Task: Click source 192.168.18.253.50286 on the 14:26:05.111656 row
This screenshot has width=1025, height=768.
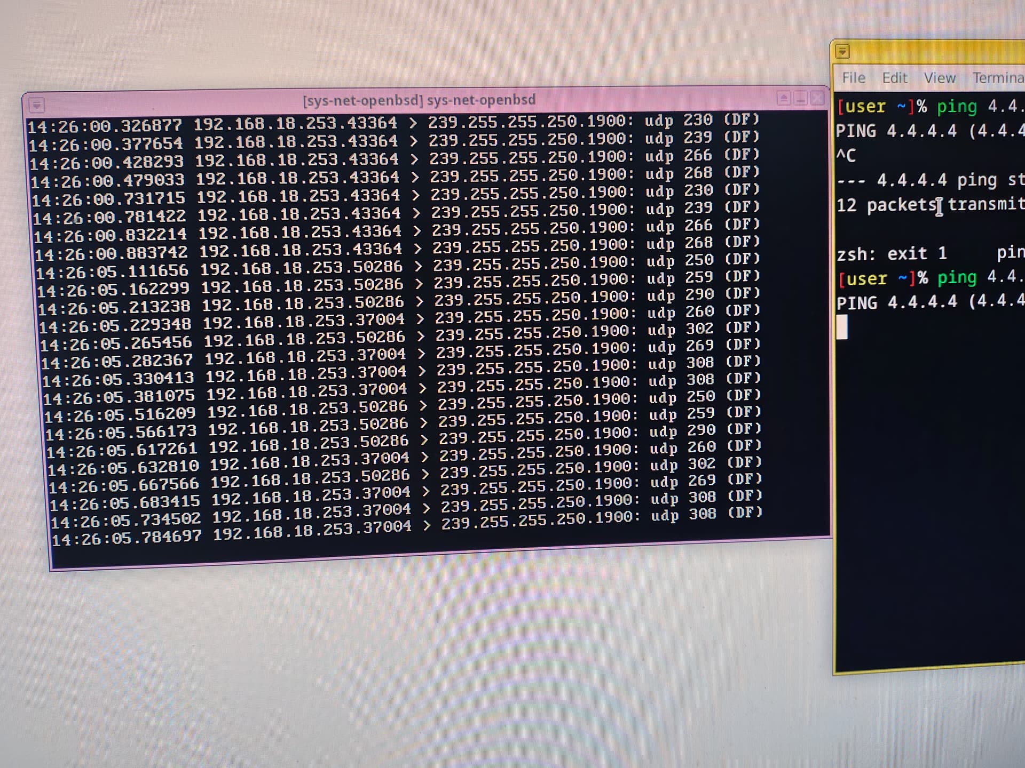Action: point(302,268)
